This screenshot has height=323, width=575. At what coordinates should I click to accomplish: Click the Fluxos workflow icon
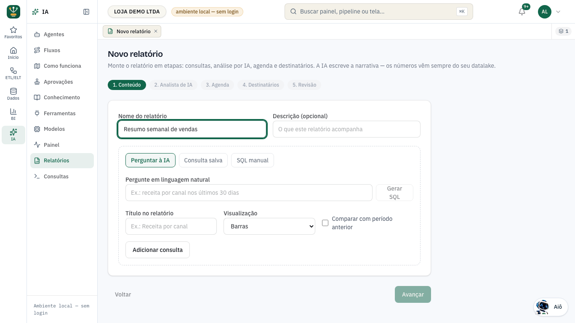pos(37,50)
